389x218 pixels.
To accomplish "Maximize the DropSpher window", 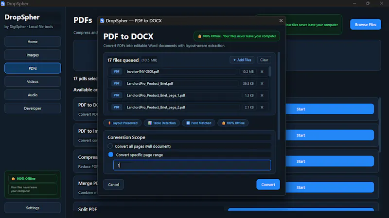I will 368,3.
